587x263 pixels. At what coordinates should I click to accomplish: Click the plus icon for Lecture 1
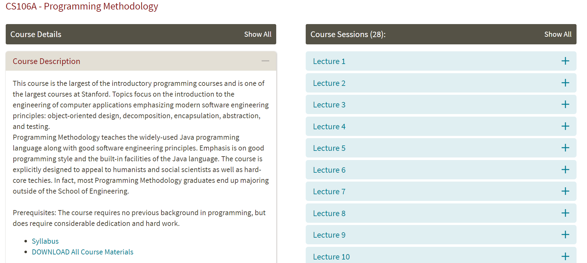tap(565, 61)
